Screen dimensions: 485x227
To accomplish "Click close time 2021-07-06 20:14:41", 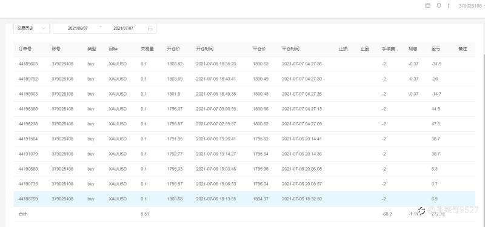I will point(302,139).
